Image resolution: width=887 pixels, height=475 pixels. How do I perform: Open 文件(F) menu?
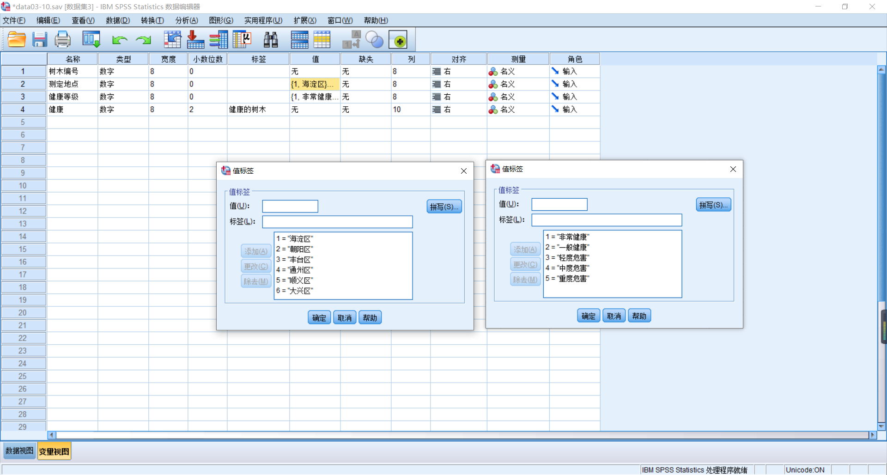coord(14,20)
